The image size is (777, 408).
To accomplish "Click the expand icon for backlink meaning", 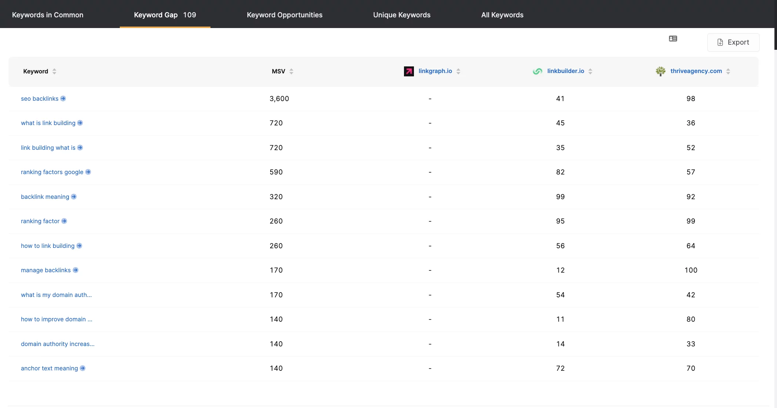I will click(74, 197).
